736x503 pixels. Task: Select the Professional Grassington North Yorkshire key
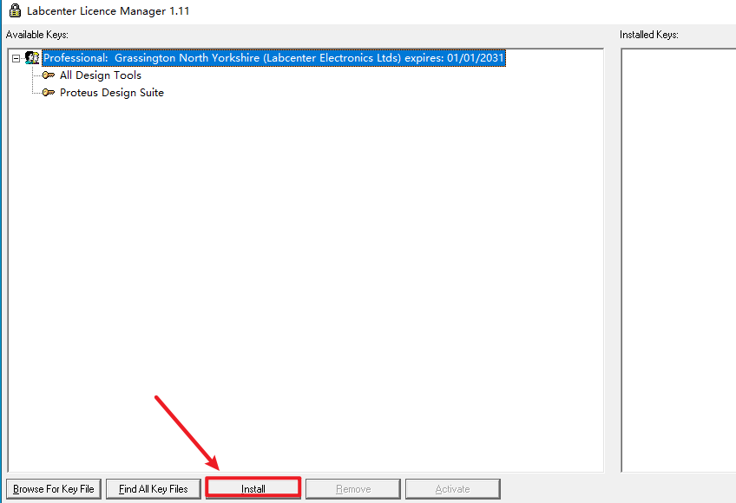click(x=273, y=58)
